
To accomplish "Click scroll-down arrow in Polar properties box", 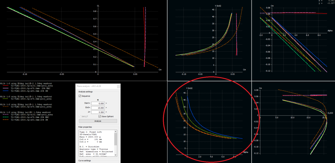I will pyautogui.click(x=115, y=155).
